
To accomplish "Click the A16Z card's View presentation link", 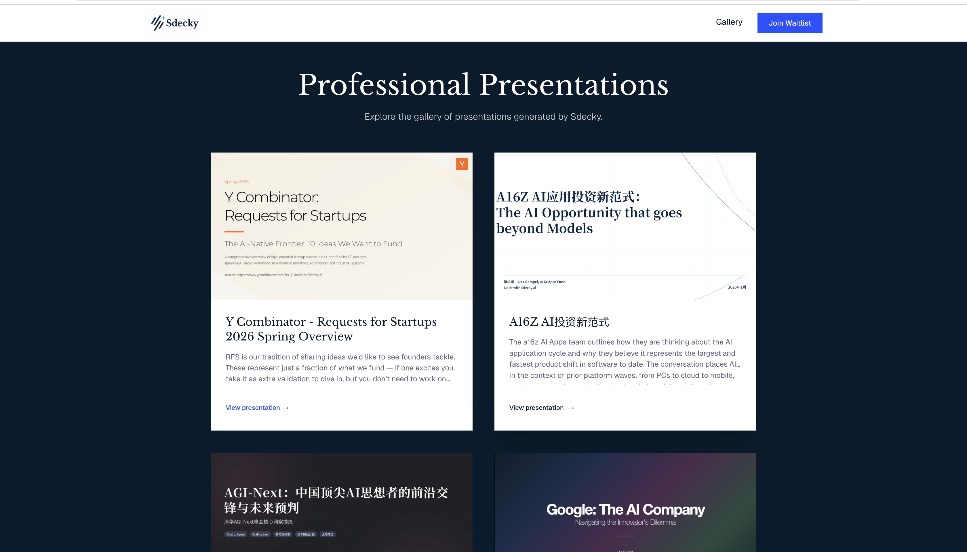I will point(536,408).
